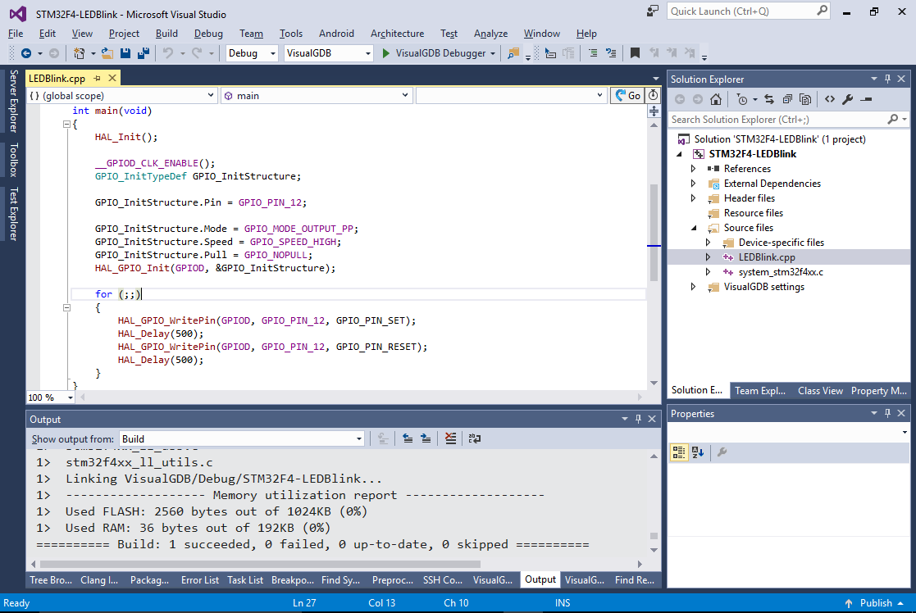Start the VisualGDB Debugger with the green arrow

click(x=387, y=53)
